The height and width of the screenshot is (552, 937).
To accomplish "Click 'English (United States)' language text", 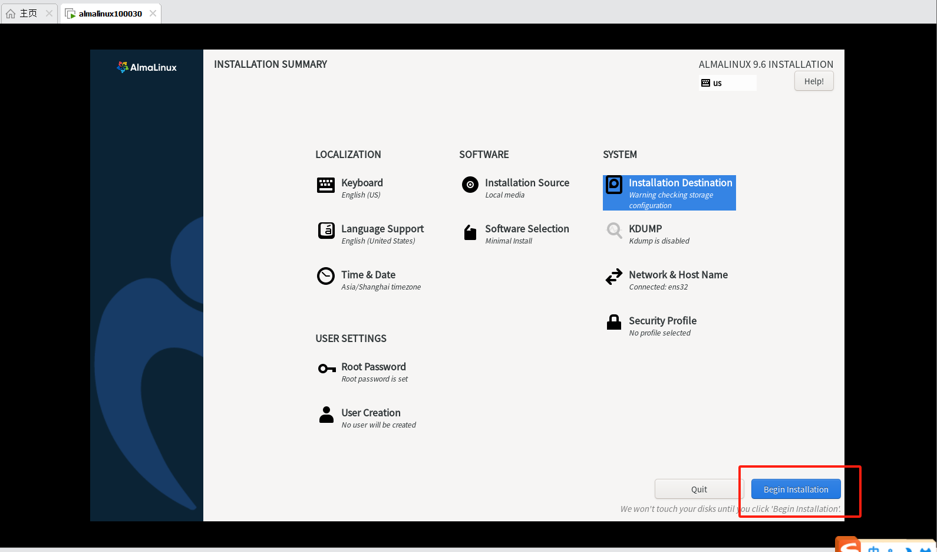I will pos(378,241).
